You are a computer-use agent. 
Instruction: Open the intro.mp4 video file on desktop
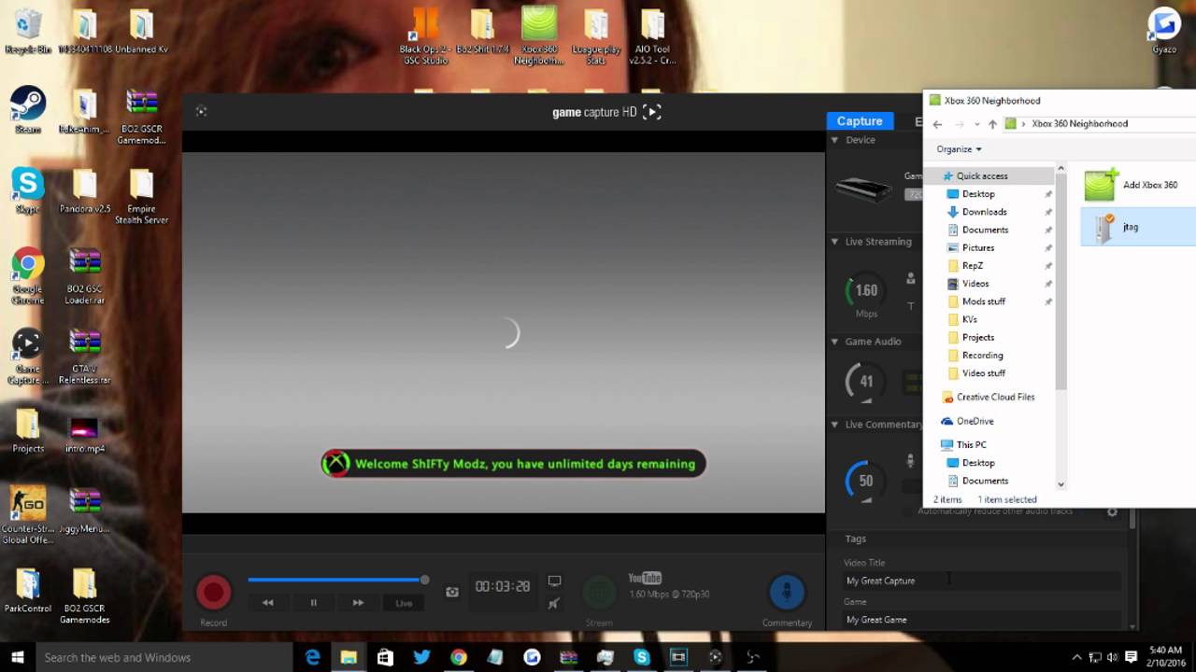click(85, 434)
